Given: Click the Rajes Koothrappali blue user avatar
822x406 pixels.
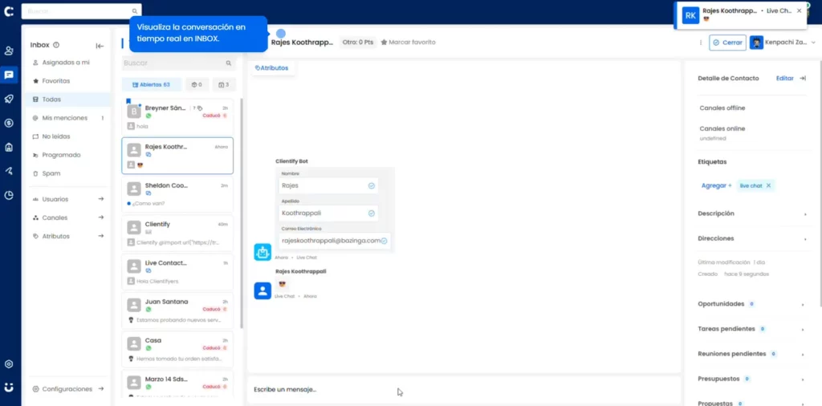Looking at the screenshot, I should [262, 290].
